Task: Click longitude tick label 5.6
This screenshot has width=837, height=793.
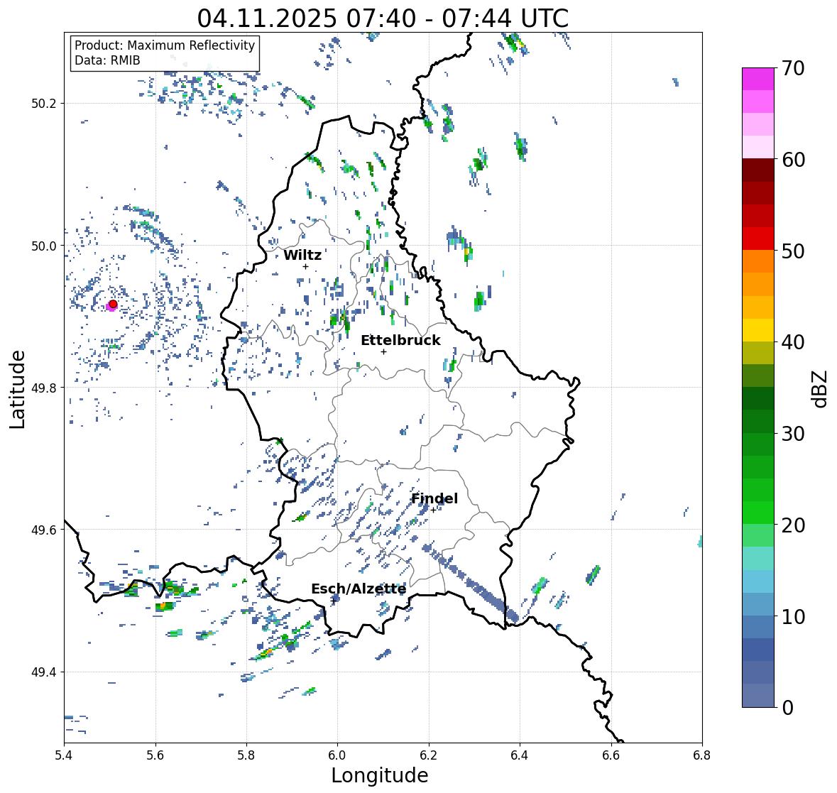Action: pyautogui.click(x=155, y=755)
